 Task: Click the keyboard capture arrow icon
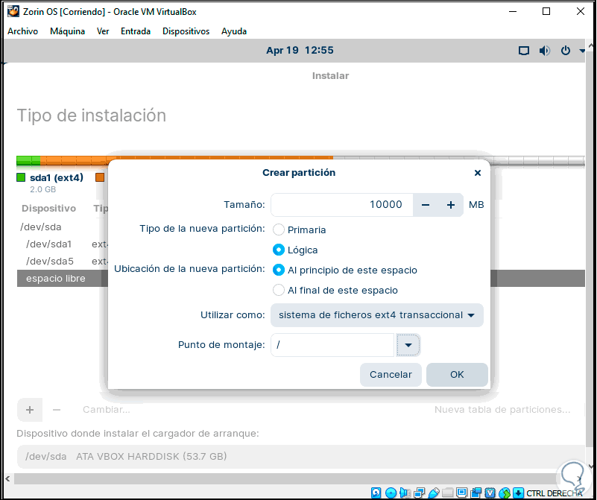point(518,493)
